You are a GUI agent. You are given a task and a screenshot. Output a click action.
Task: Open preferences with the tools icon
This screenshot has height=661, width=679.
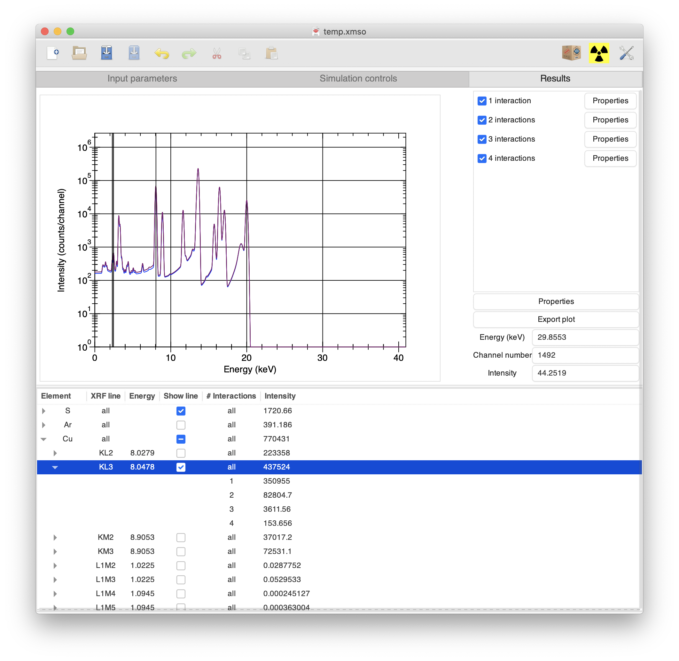click(626, 53)
